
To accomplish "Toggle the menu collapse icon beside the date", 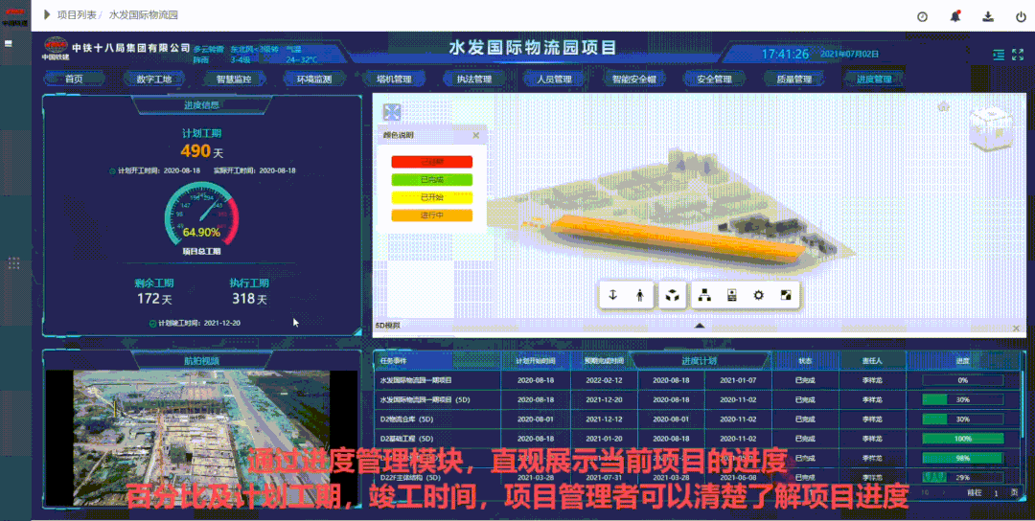I will coord(999,55).
